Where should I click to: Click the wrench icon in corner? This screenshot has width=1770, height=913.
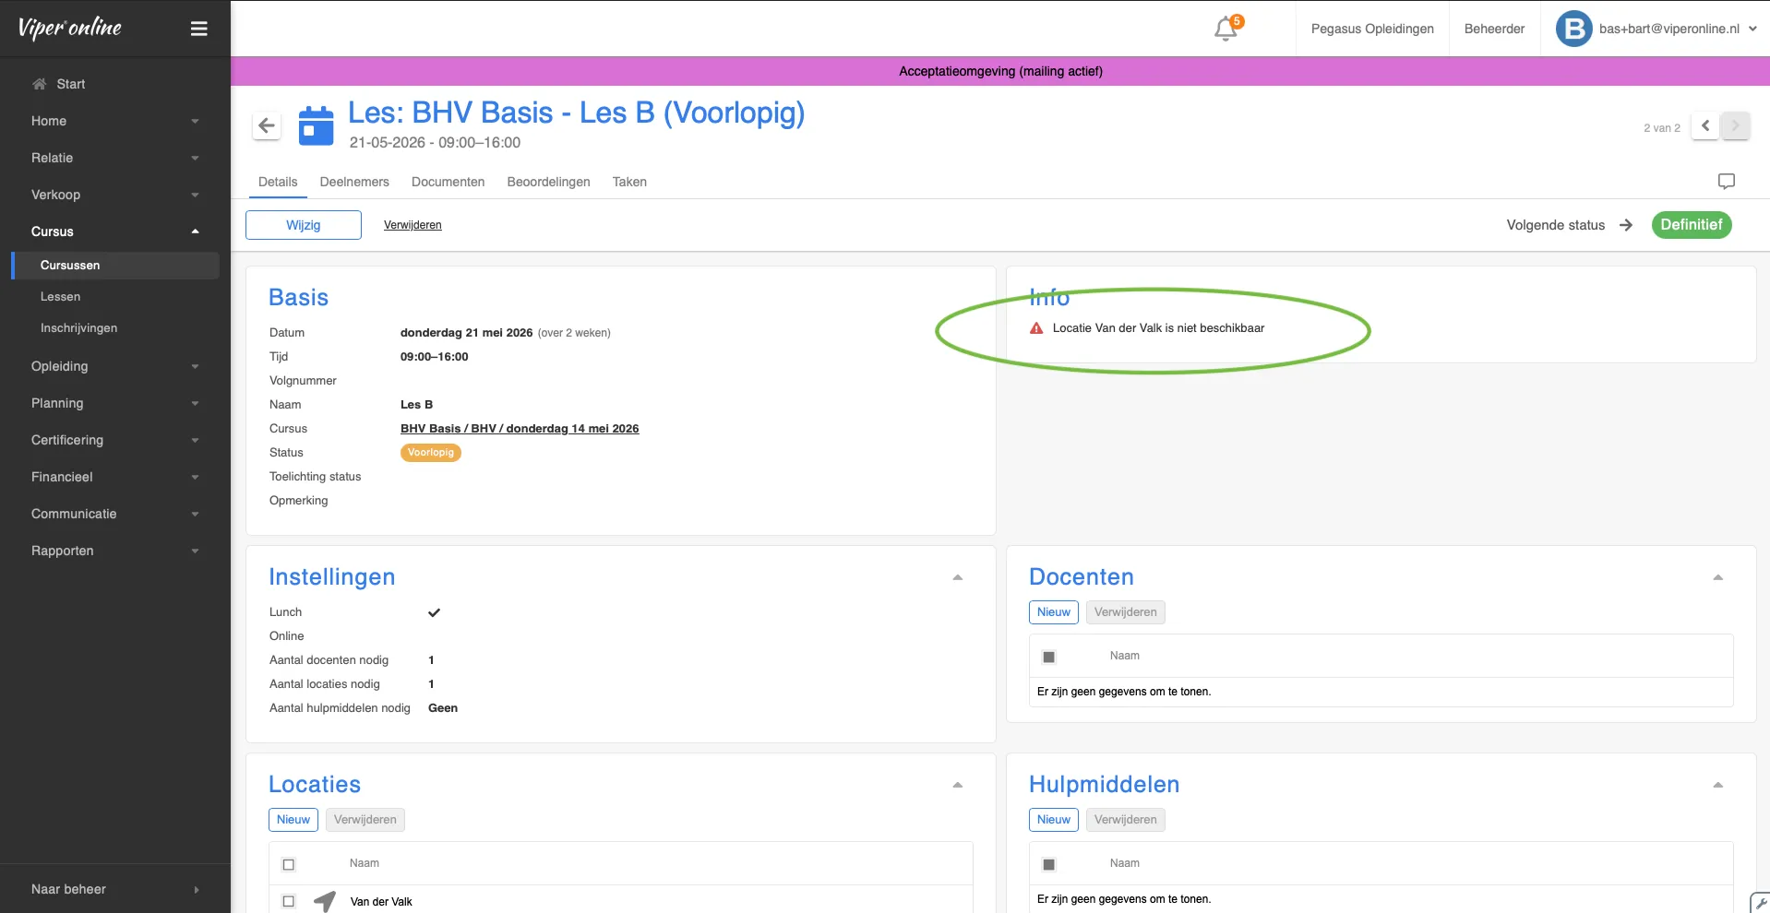pos(1761,904)
